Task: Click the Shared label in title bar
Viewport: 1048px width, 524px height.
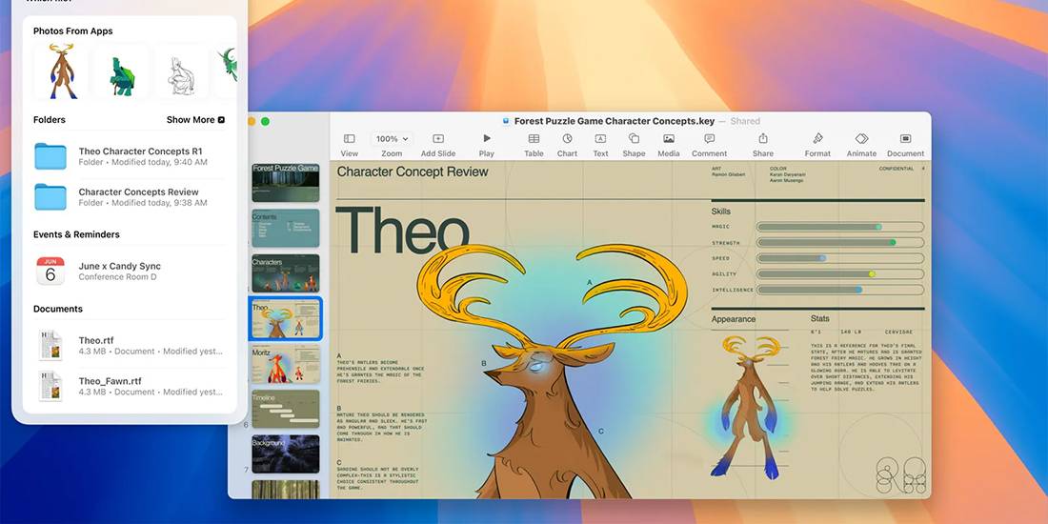Action: coord(745,121)
